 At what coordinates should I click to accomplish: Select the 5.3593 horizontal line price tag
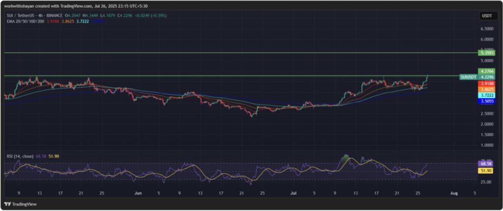(x=485, y=53)
